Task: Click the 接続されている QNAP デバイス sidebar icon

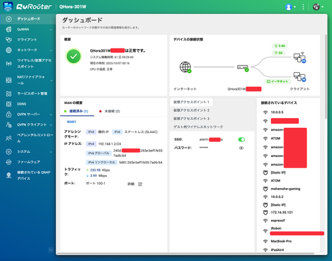Action: click(x=9, y=176)
